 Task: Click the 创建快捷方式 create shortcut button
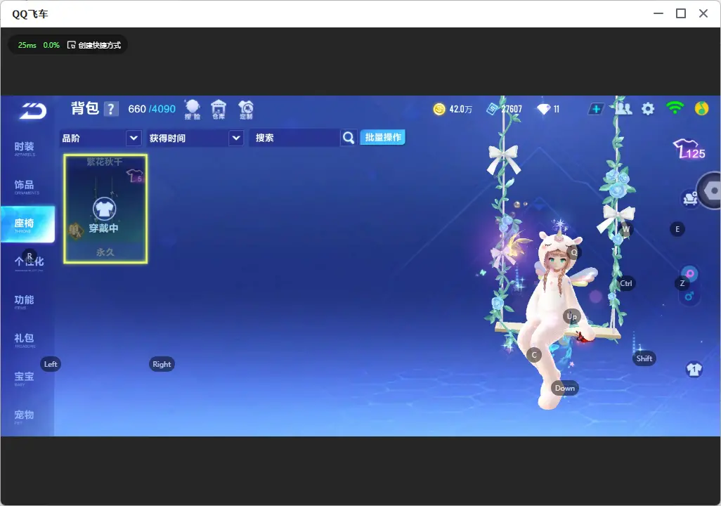94,45
